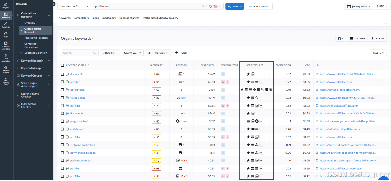Open the Projects section in sidebar
The image size is (391, 181).
[x=6, y=6]
